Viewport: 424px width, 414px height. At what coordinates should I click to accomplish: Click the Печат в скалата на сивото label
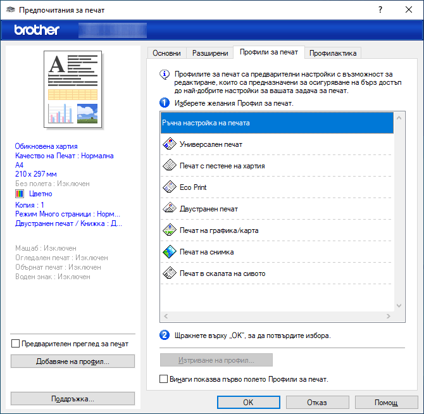pyautogui.click(x=222, y=273)
